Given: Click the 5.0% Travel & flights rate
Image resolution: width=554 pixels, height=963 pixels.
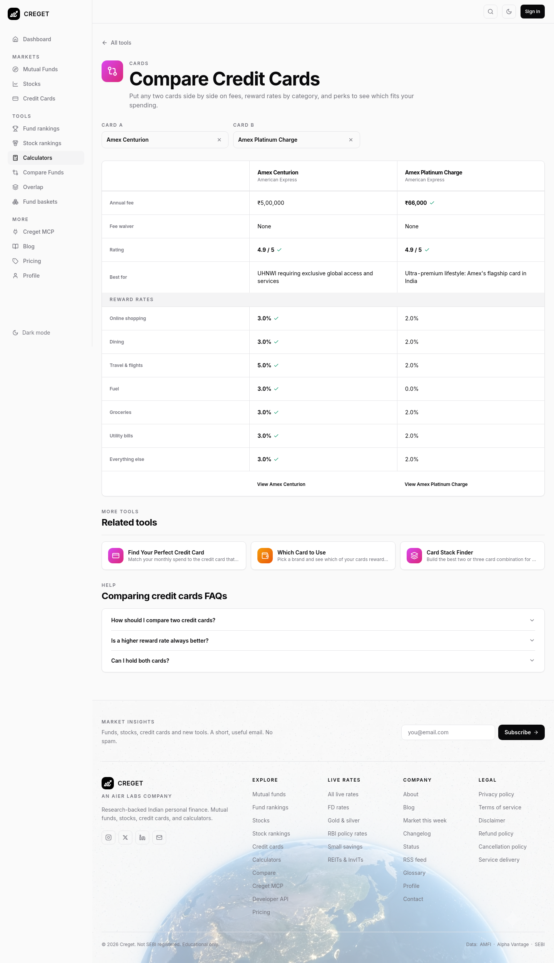Looking at the screenshot, I should (264, 365).
